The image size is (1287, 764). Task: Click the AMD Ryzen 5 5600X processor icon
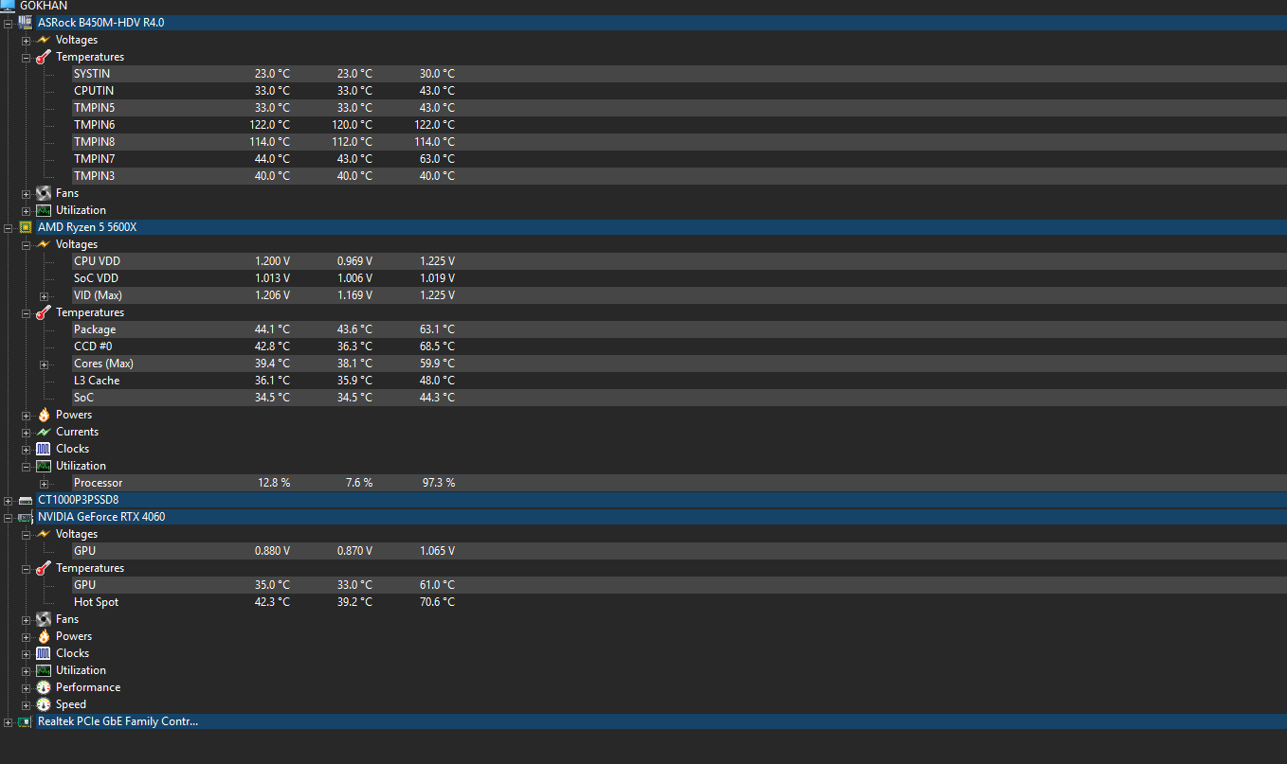[x=26, y=227]
